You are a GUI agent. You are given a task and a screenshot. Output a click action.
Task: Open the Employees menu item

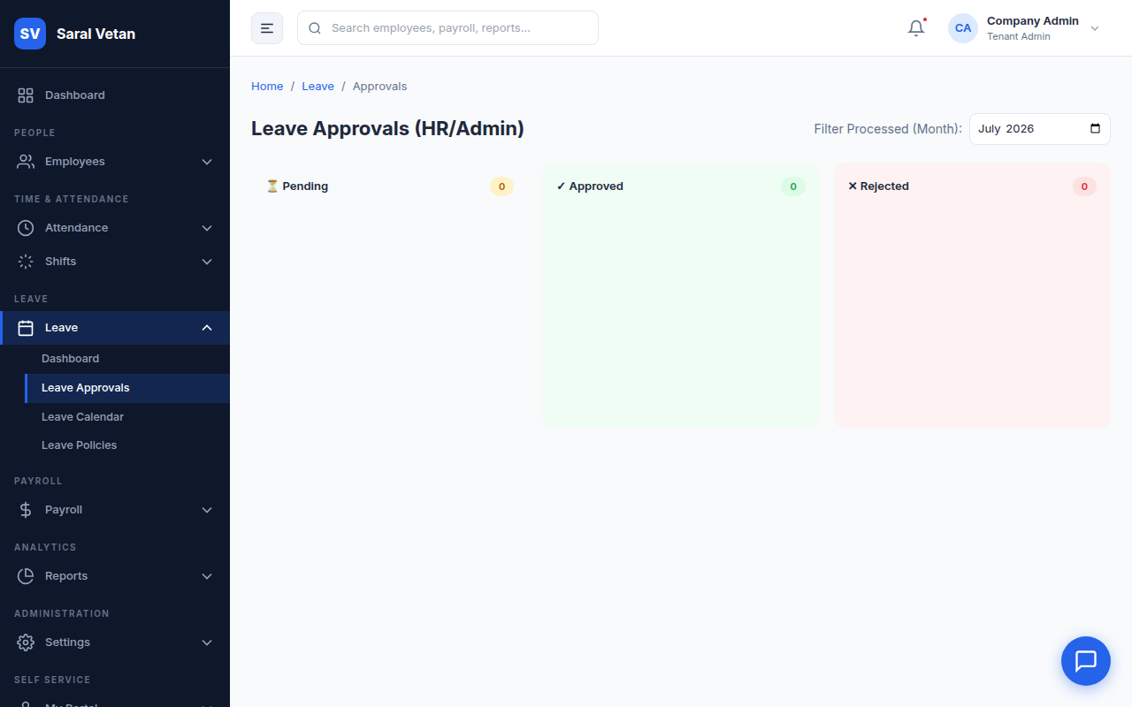point(115,162)
